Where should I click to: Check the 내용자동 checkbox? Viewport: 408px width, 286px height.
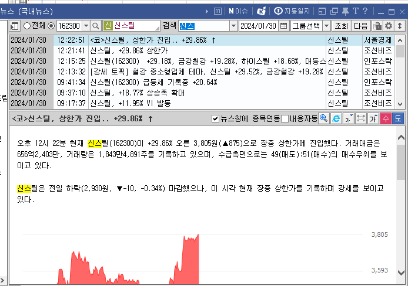tap(285, 119)
